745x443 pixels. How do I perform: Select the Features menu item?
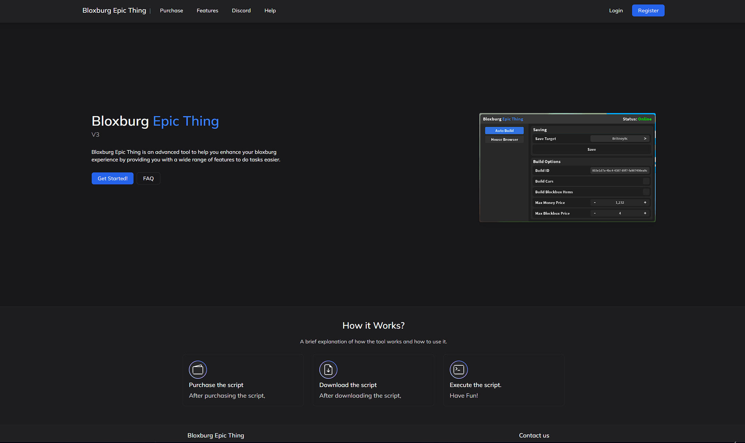(x=207, y=11)
